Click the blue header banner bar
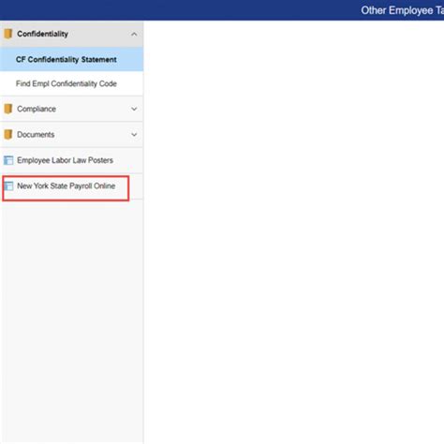 (x=222, y=10)
